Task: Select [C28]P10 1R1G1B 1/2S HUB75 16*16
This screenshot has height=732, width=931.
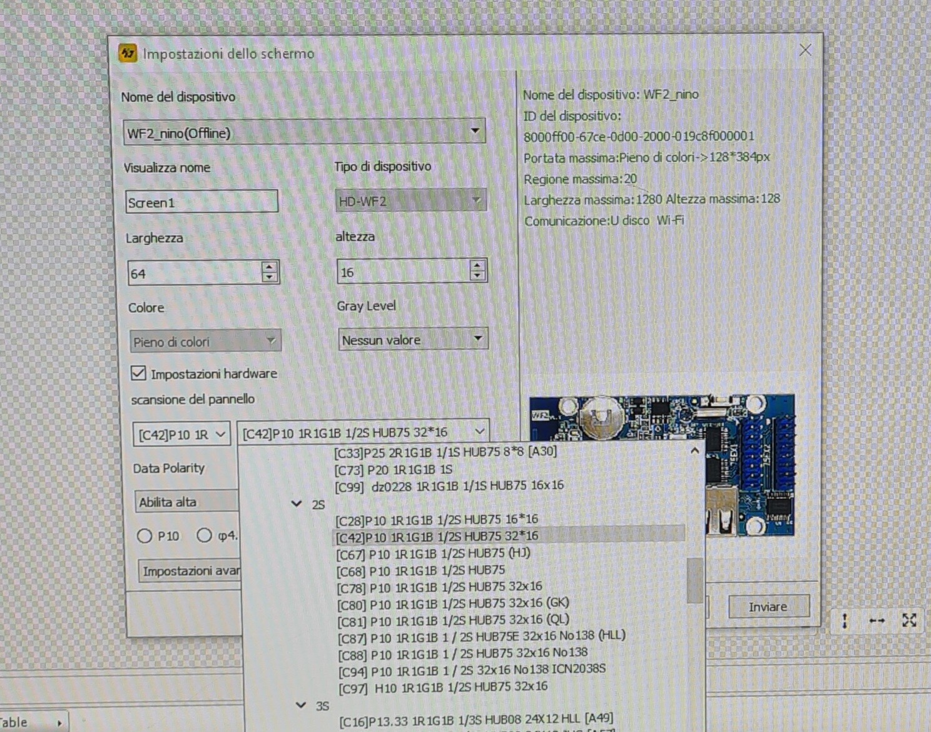Action: click(x=437, y=519)
